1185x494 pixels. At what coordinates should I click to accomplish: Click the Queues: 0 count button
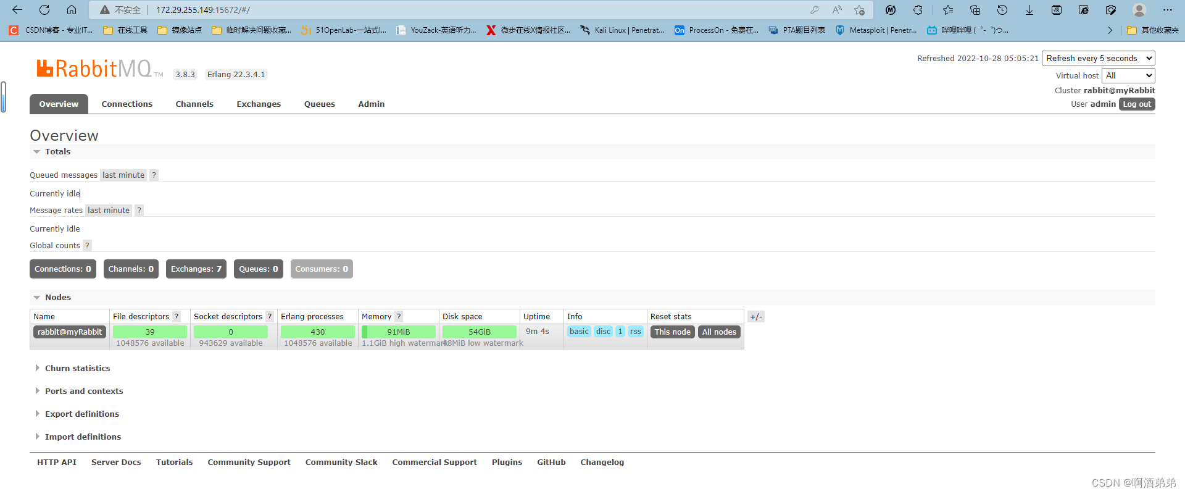pyautogui.click(x=259, y=269)
